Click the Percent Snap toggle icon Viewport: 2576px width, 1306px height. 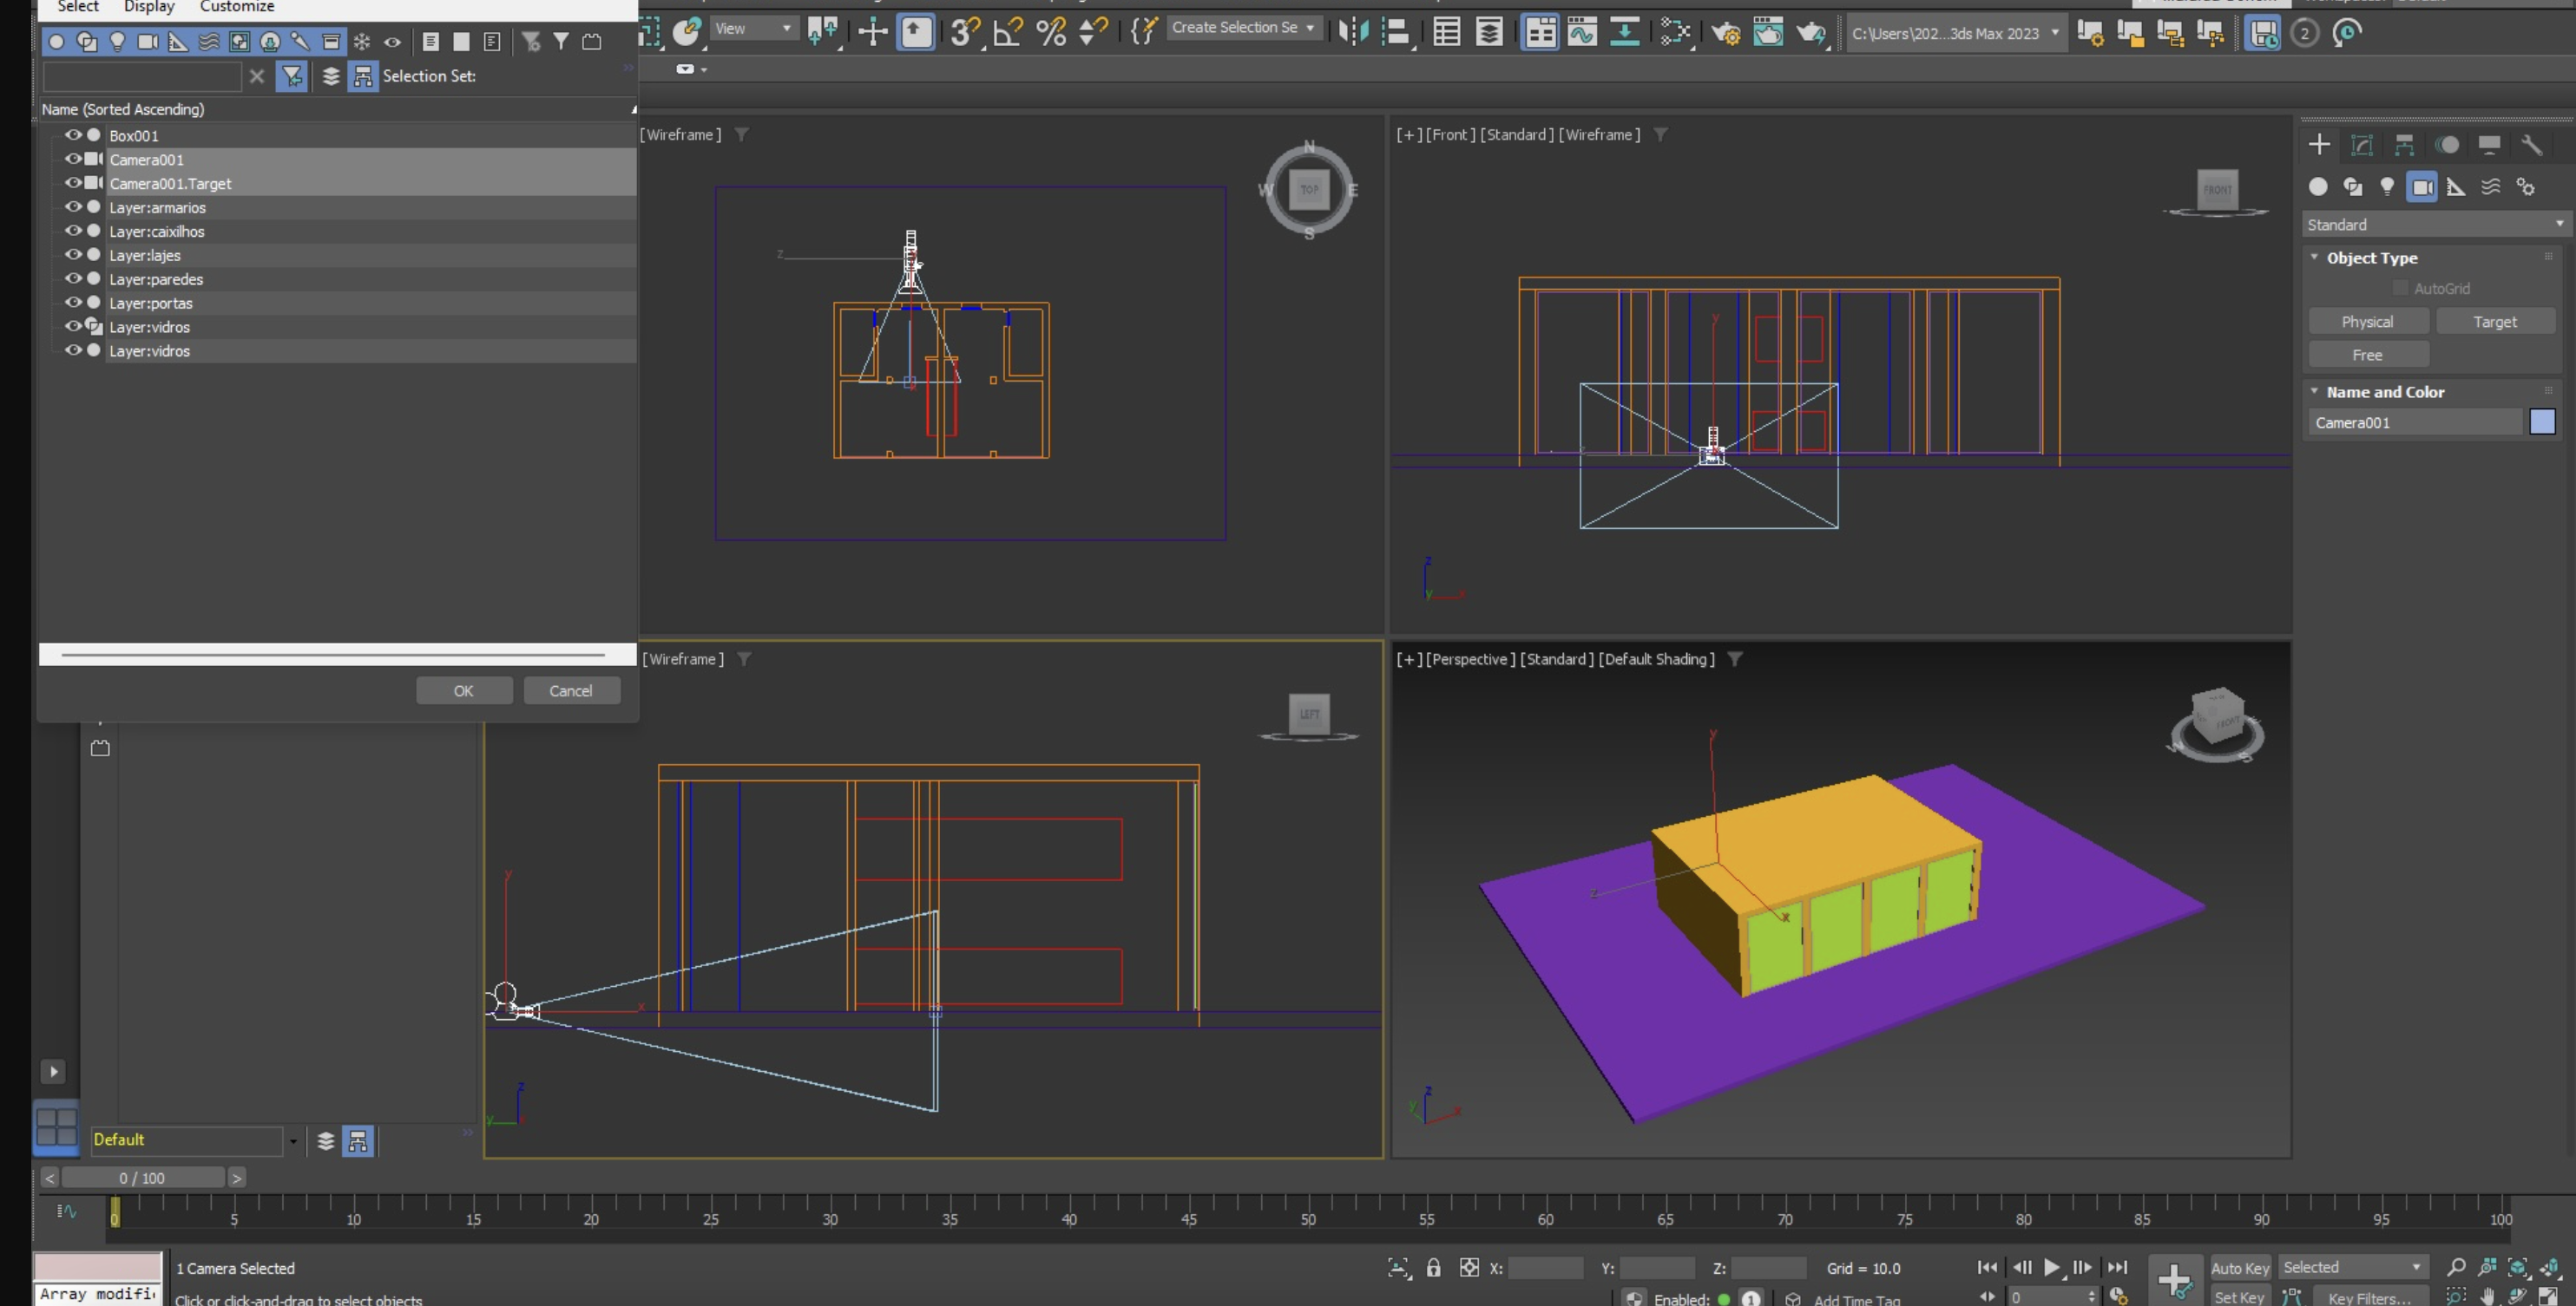click(x=1051, y=32)
